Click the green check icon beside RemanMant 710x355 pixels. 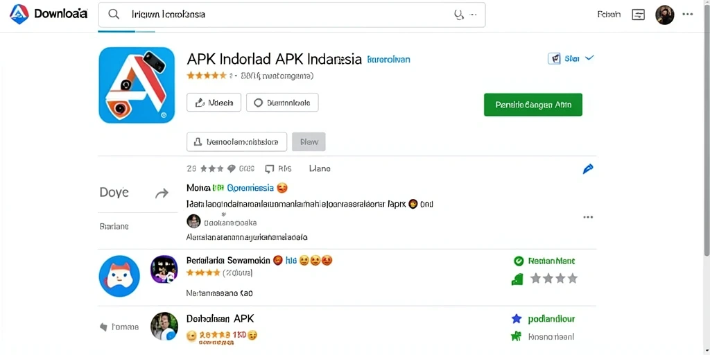(519, 261)
